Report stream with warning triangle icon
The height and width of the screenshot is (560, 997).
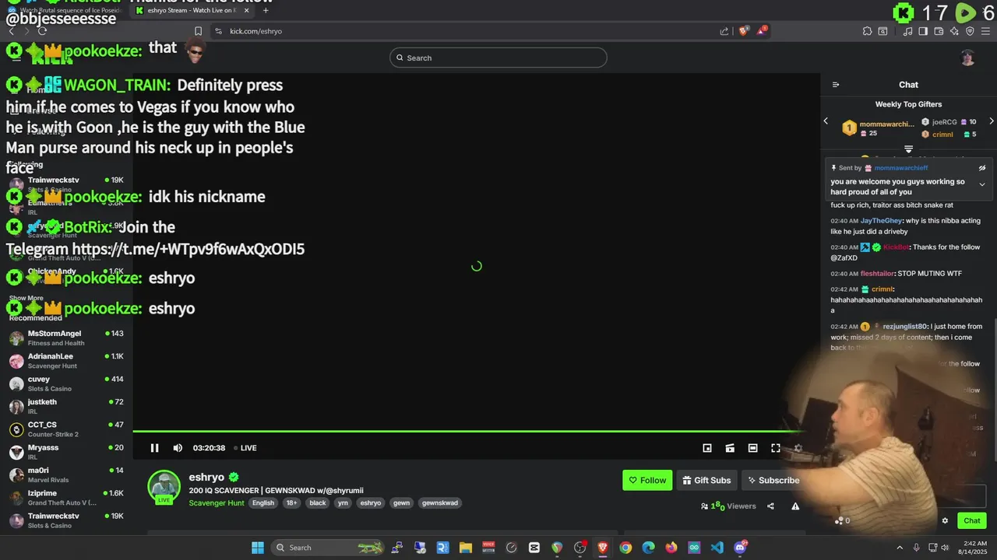[795, 506]
